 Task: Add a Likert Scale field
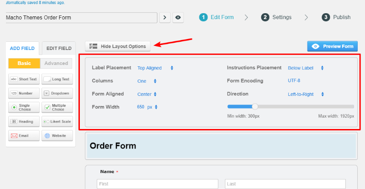[x=57, y=121]
